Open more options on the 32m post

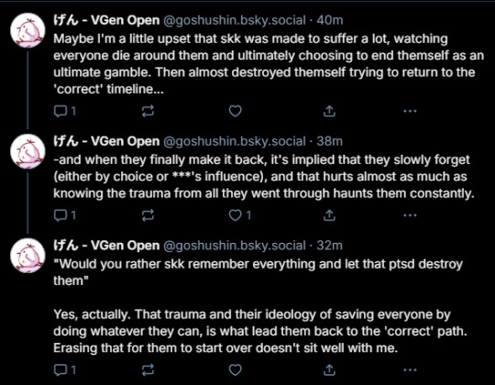pyautogui.click(x=410, y=369)
